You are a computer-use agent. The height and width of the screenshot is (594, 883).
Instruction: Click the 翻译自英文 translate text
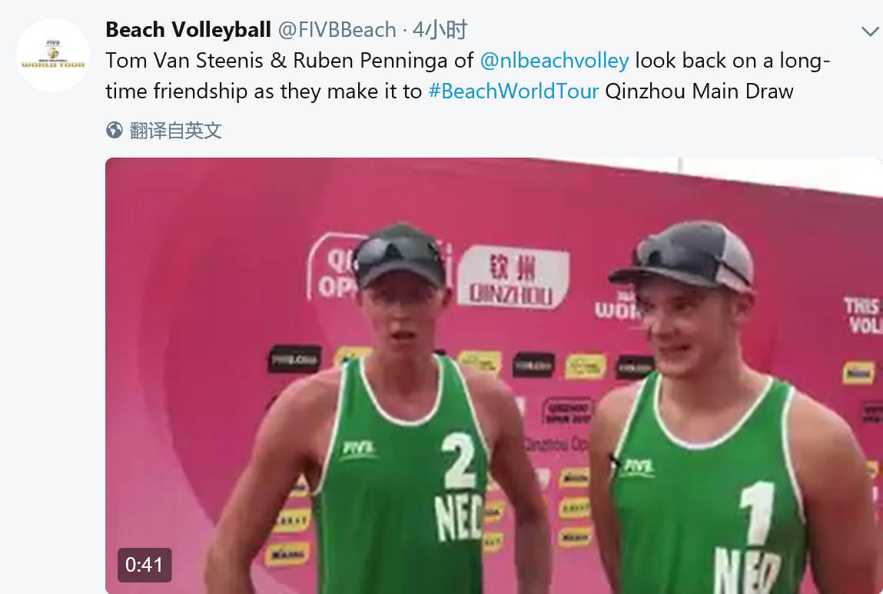pyautogui.click(x=176, y=131)
